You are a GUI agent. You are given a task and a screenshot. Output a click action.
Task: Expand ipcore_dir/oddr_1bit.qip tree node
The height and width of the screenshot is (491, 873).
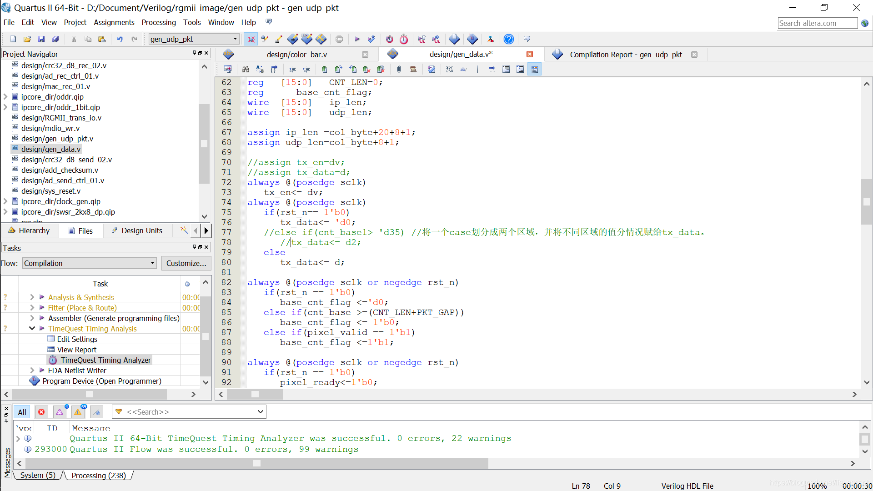[x=5, y=107]
